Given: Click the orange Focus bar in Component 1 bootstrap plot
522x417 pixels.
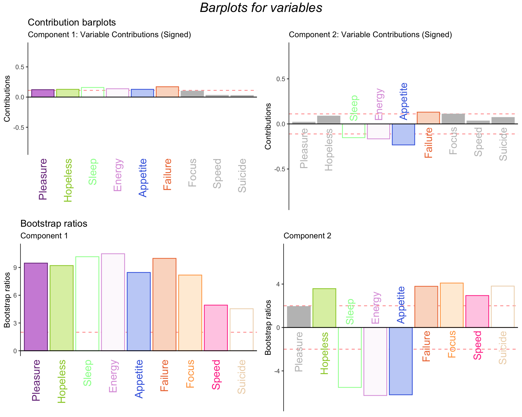Looking at the screenshot, I should (190, 313).
